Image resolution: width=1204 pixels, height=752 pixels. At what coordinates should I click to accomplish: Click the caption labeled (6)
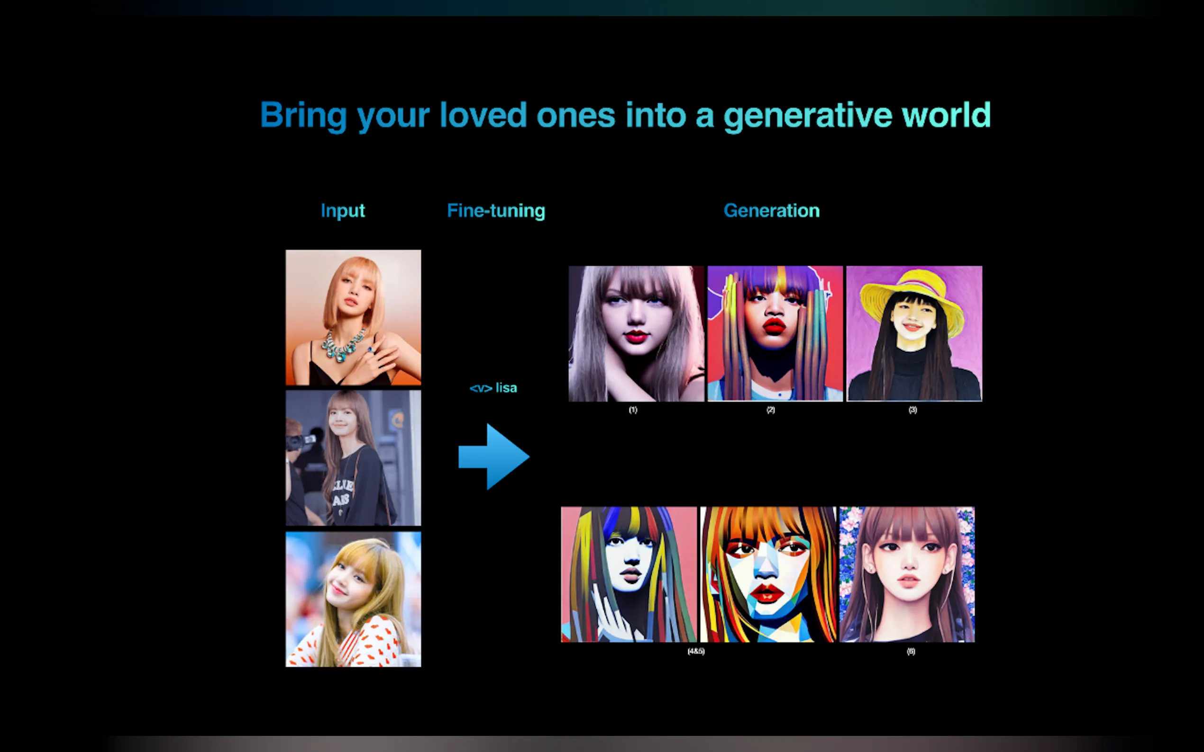(910, 651)
